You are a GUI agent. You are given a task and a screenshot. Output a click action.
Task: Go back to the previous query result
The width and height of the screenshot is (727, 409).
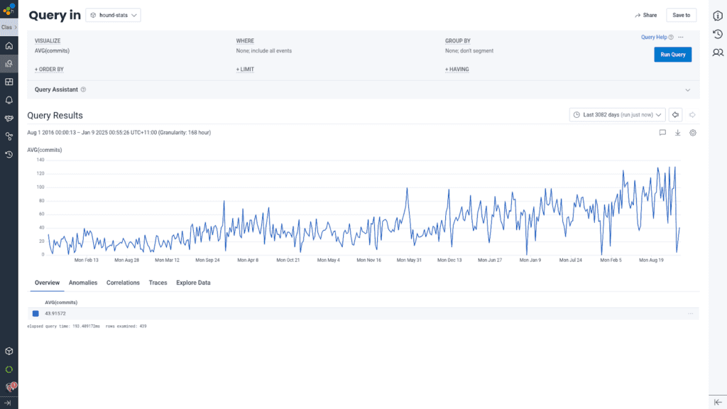(x=674, y=114)
